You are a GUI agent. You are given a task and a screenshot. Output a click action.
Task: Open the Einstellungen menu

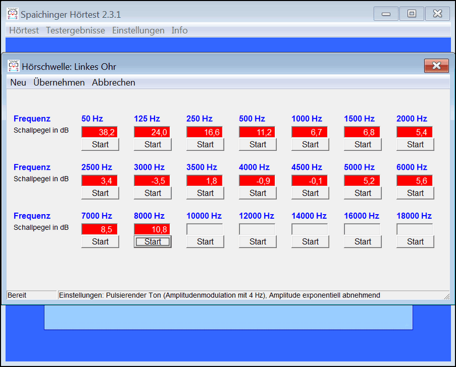[138, 31]
